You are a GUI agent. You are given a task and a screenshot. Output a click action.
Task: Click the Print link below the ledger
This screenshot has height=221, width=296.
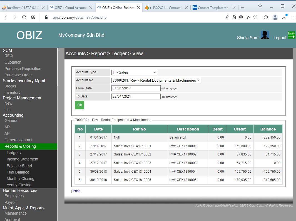(x=76, y=191)
